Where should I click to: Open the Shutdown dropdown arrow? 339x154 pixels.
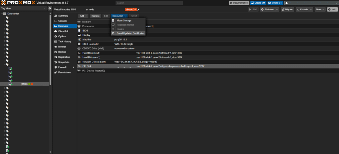[277, 10]
